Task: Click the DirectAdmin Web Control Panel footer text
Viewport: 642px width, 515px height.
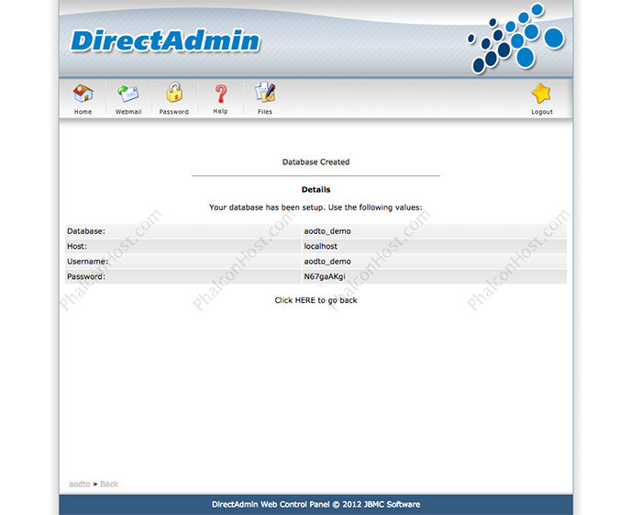Action: coord(315,504)
